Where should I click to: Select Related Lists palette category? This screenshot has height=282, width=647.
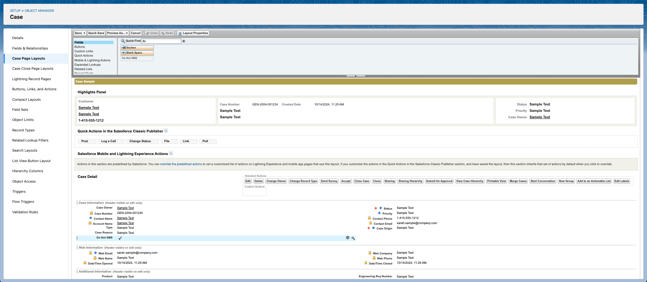[x=83, y=69]
